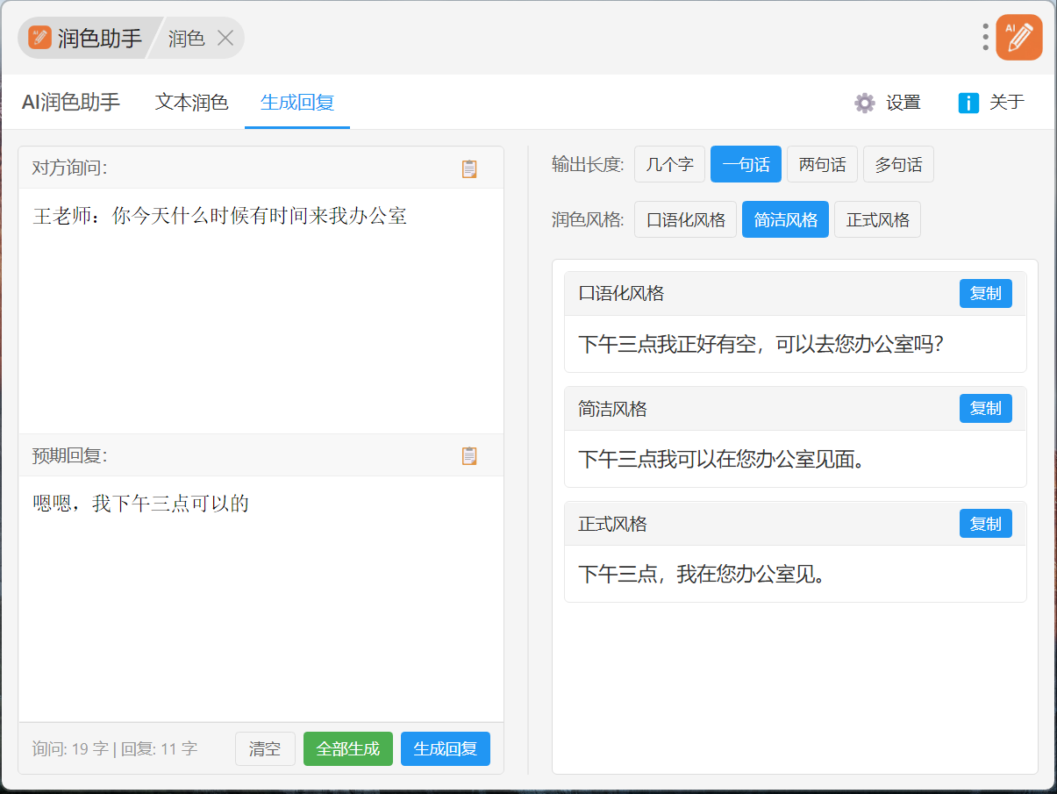Image resolution: width=1057 pixels, height=794 pixels.
Task: Set output length to 两句话
Action: [x=822, y=164]
